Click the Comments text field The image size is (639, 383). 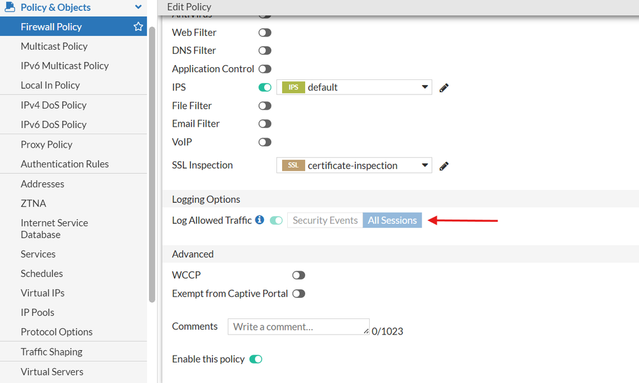point(298,327)
